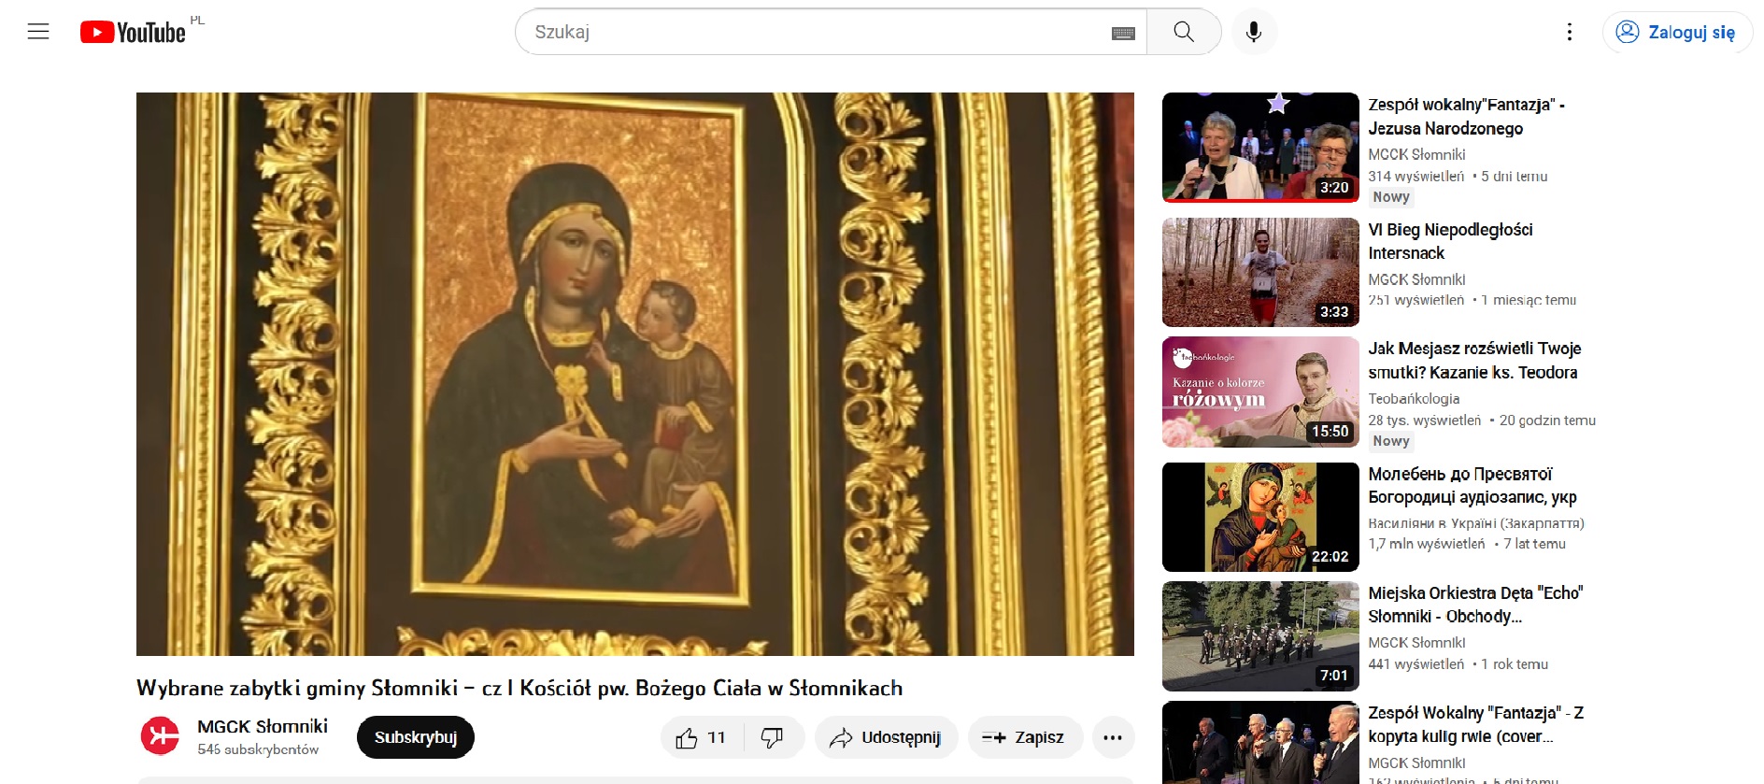Click the YouTube logo home icon
Viewport: 1764px width, 784px height.
tap(133, 33)
